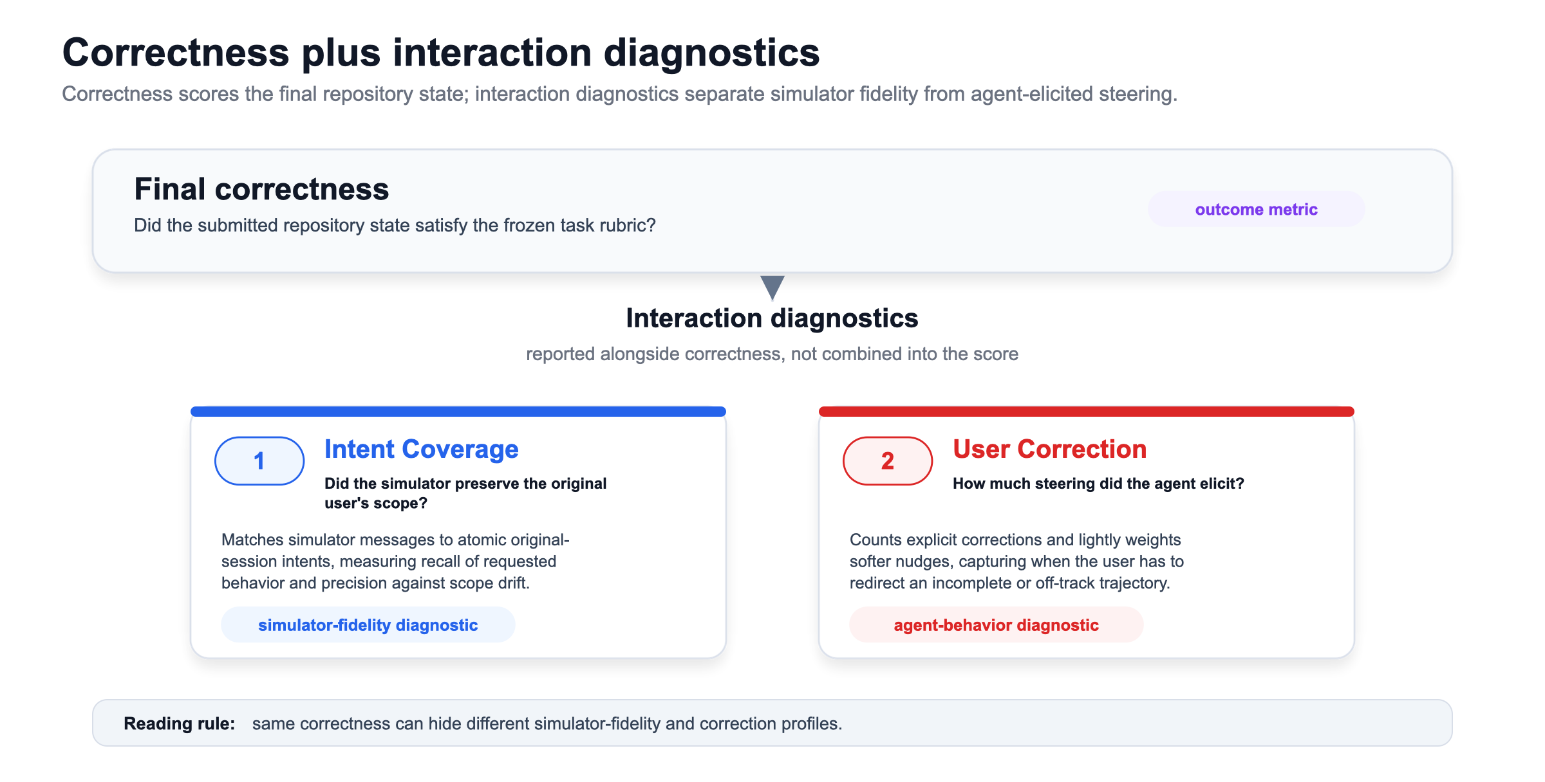This screenshot has width=1545, height=782.
Task: Click the User Correction description paragraph
Action: point(1016,561)
